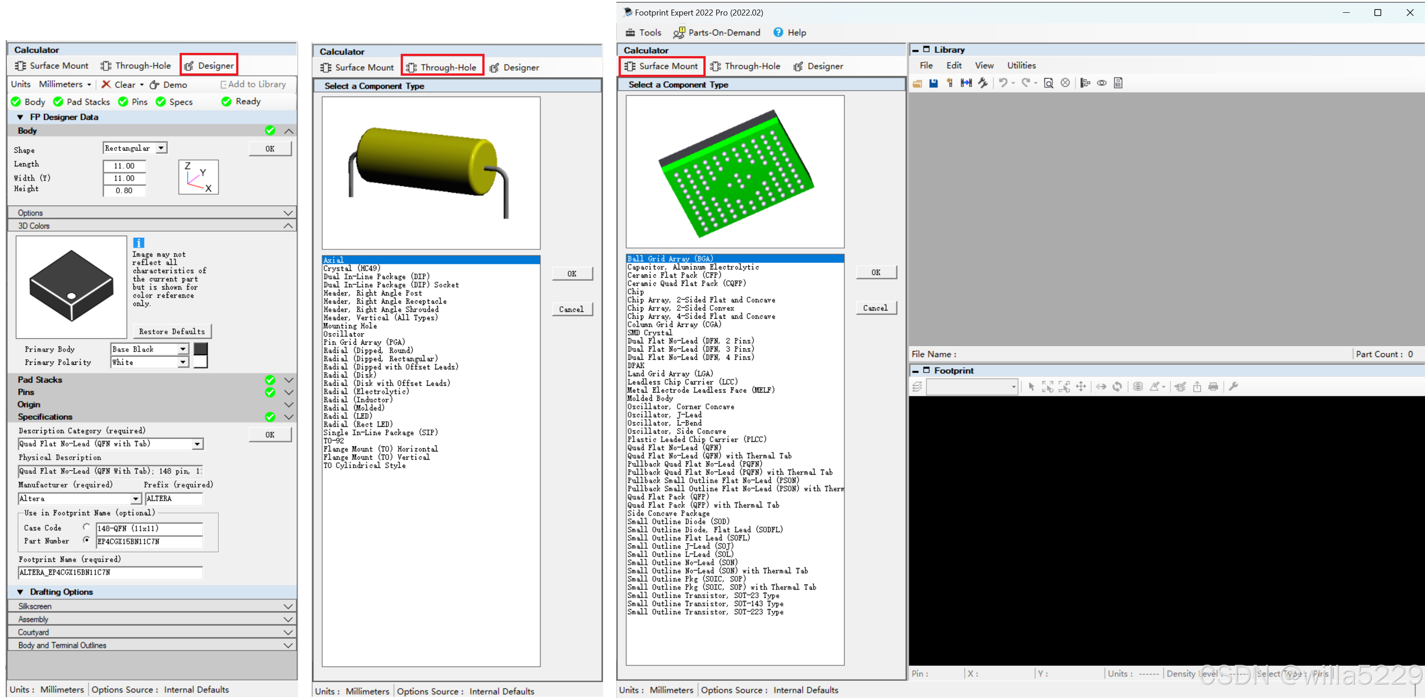Click the open library folder icon
The height and width of the screenshot is (699, 1425).
[917, 83]
